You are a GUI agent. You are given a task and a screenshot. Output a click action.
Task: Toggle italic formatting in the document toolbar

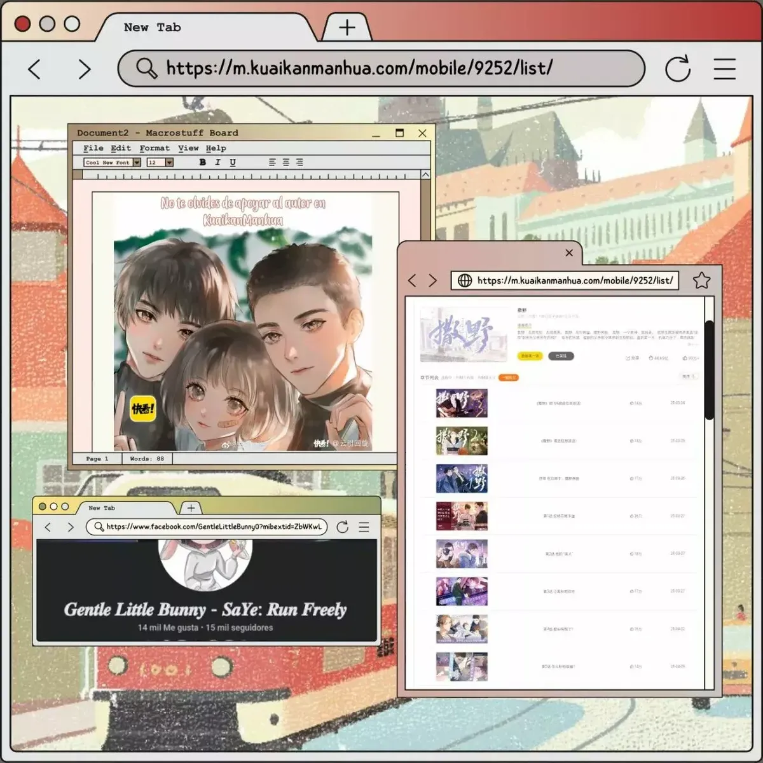coord(217,162)
